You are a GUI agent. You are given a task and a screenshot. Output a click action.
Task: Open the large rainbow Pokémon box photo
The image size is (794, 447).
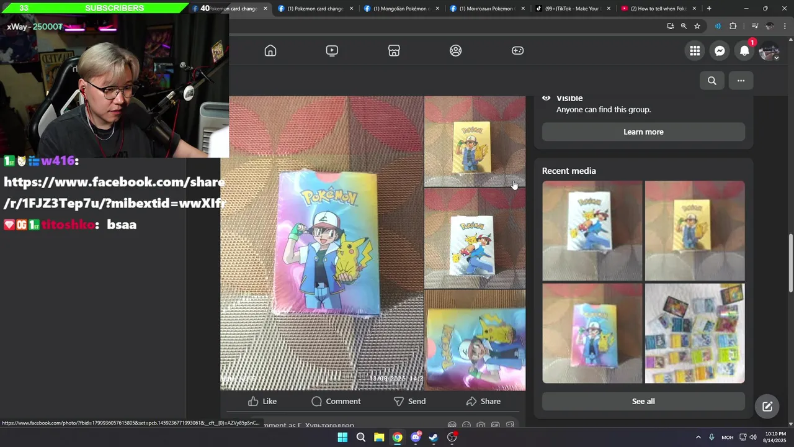tap(322, 243)
